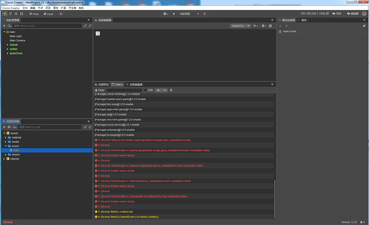This screenshot has width=369, height=225.
Task: Click the console vertical scrollbar
Action: (275, 199)
